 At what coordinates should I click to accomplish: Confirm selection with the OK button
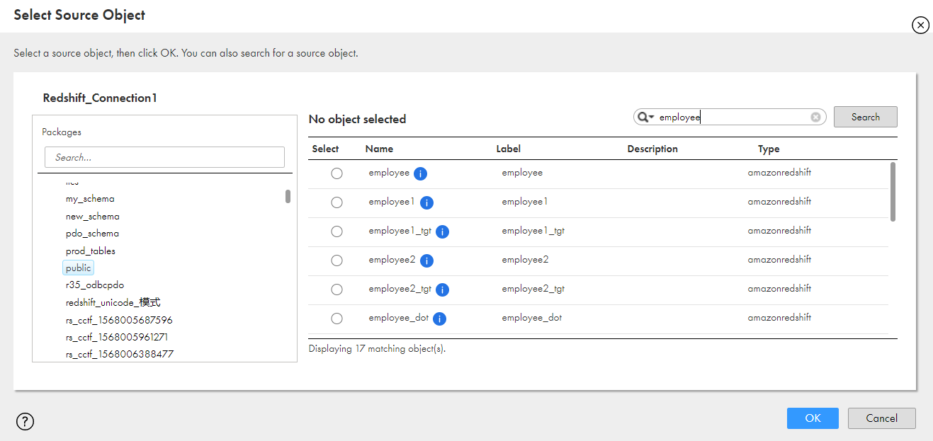click(812, 418)
